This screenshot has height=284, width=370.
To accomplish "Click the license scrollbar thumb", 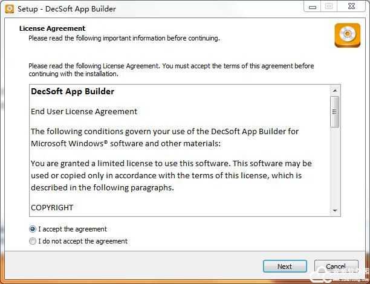I will click(x=335, y=112).
